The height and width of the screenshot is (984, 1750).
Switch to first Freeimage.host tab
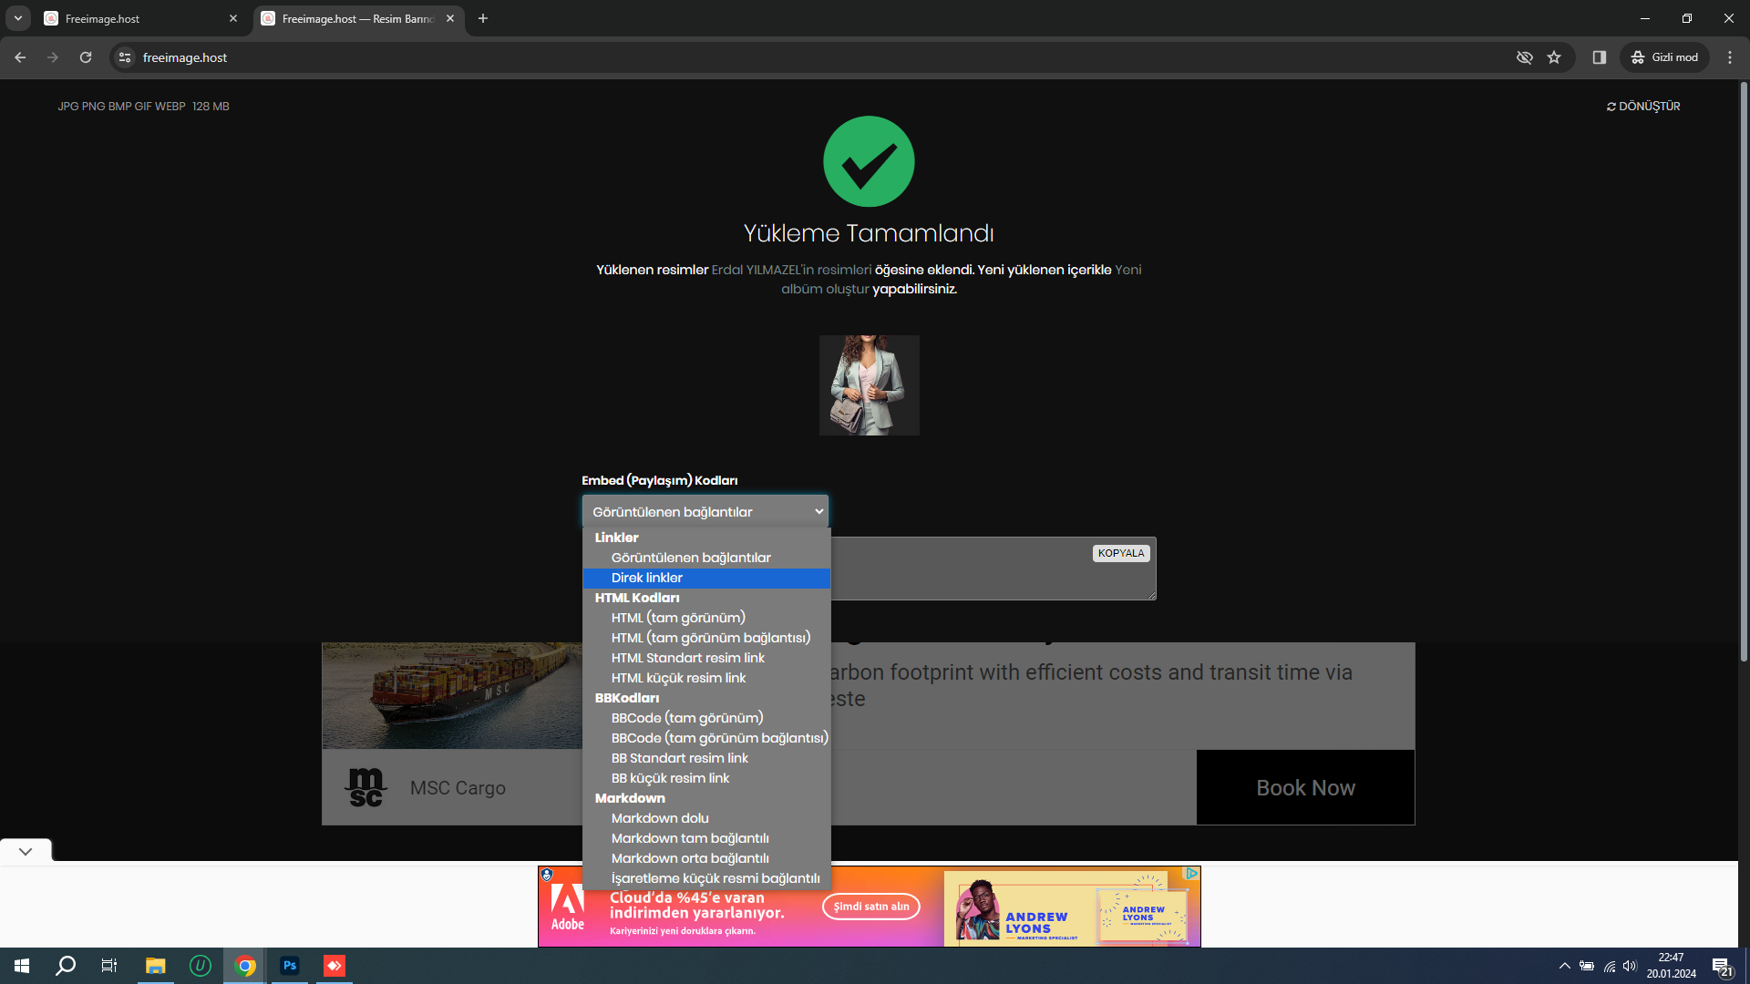click(137, 18)
